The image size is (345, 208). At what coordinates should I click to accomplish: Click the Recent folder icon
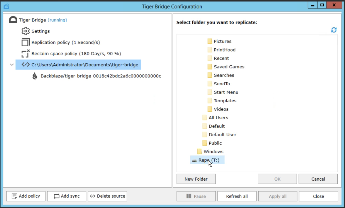pyautogui.click(x=210, y=58)
